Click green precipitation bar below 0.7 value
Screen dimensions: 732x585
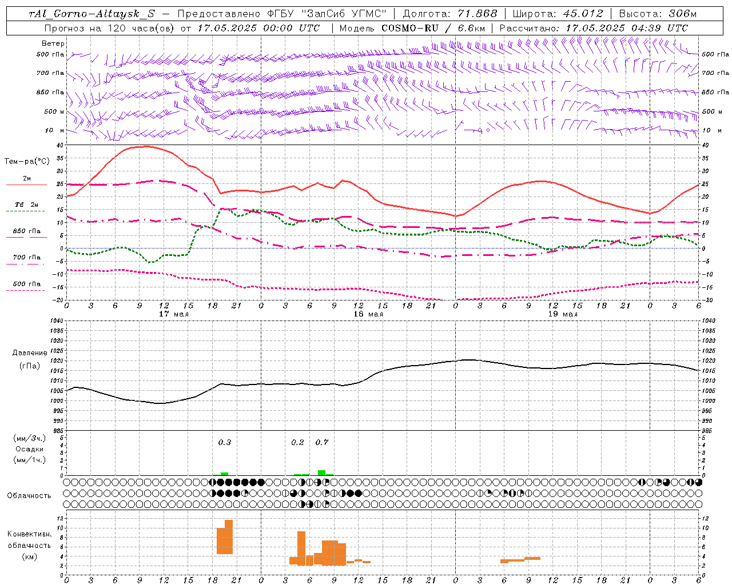[x=322, y=472]
